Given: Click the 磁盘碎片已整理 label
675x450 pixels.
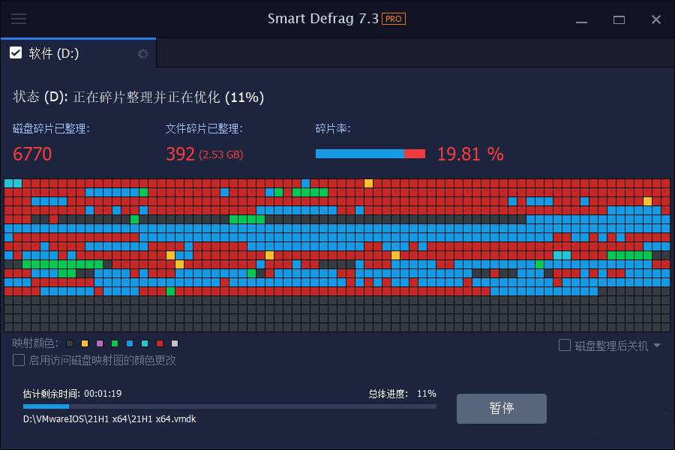Looking at the screenshot, I should coord(51,128).
